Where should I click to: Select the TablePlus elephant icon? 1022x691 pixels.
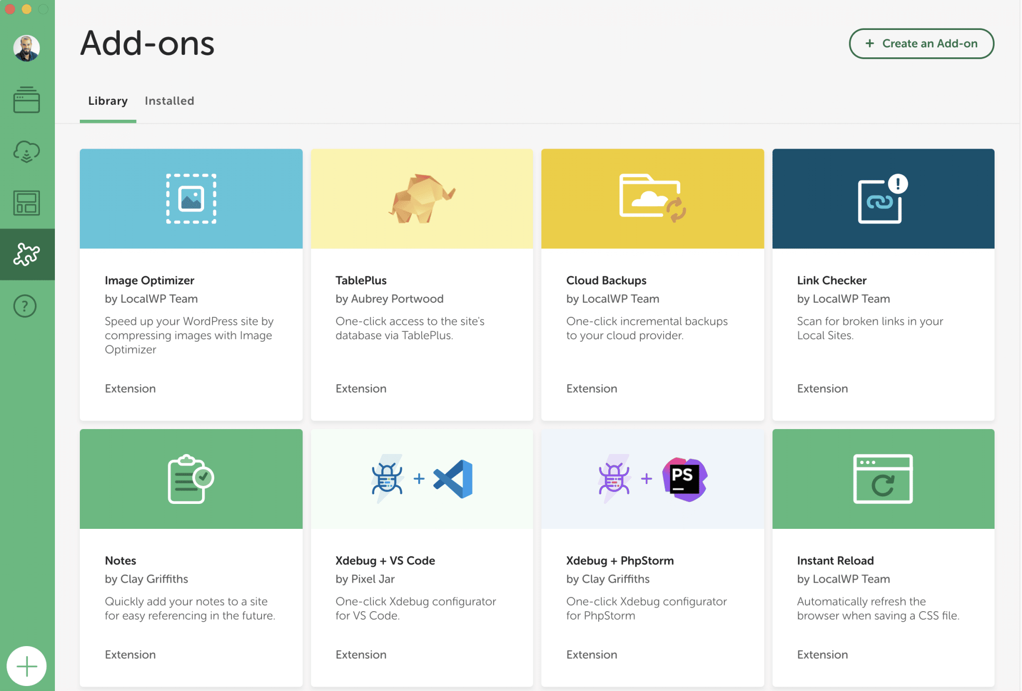(x=422, y=199)
